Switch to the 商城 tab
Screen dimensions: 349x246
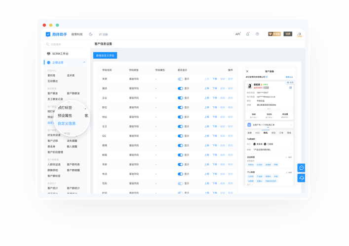[289, 133]
